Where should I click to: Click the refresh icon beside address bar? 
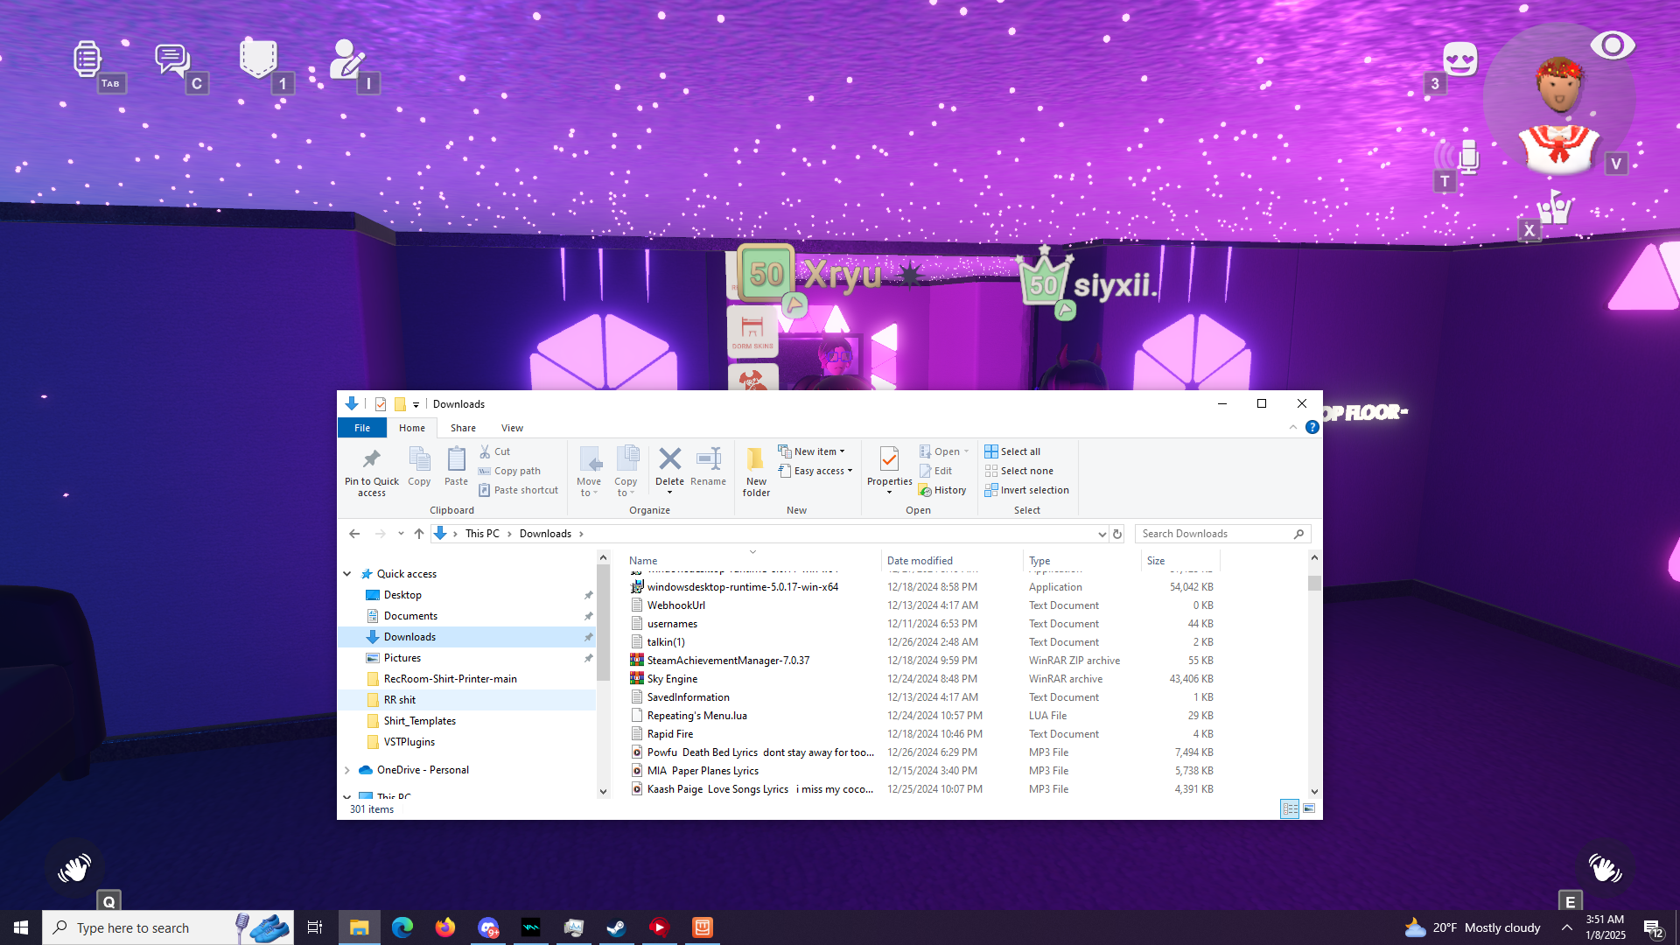[x=1117, y=534]
